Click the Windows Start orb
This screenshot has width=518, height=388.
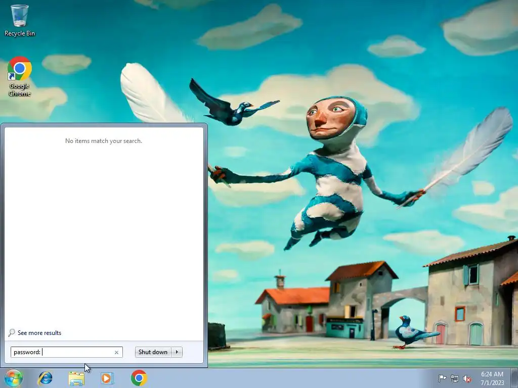click(13, 378)
